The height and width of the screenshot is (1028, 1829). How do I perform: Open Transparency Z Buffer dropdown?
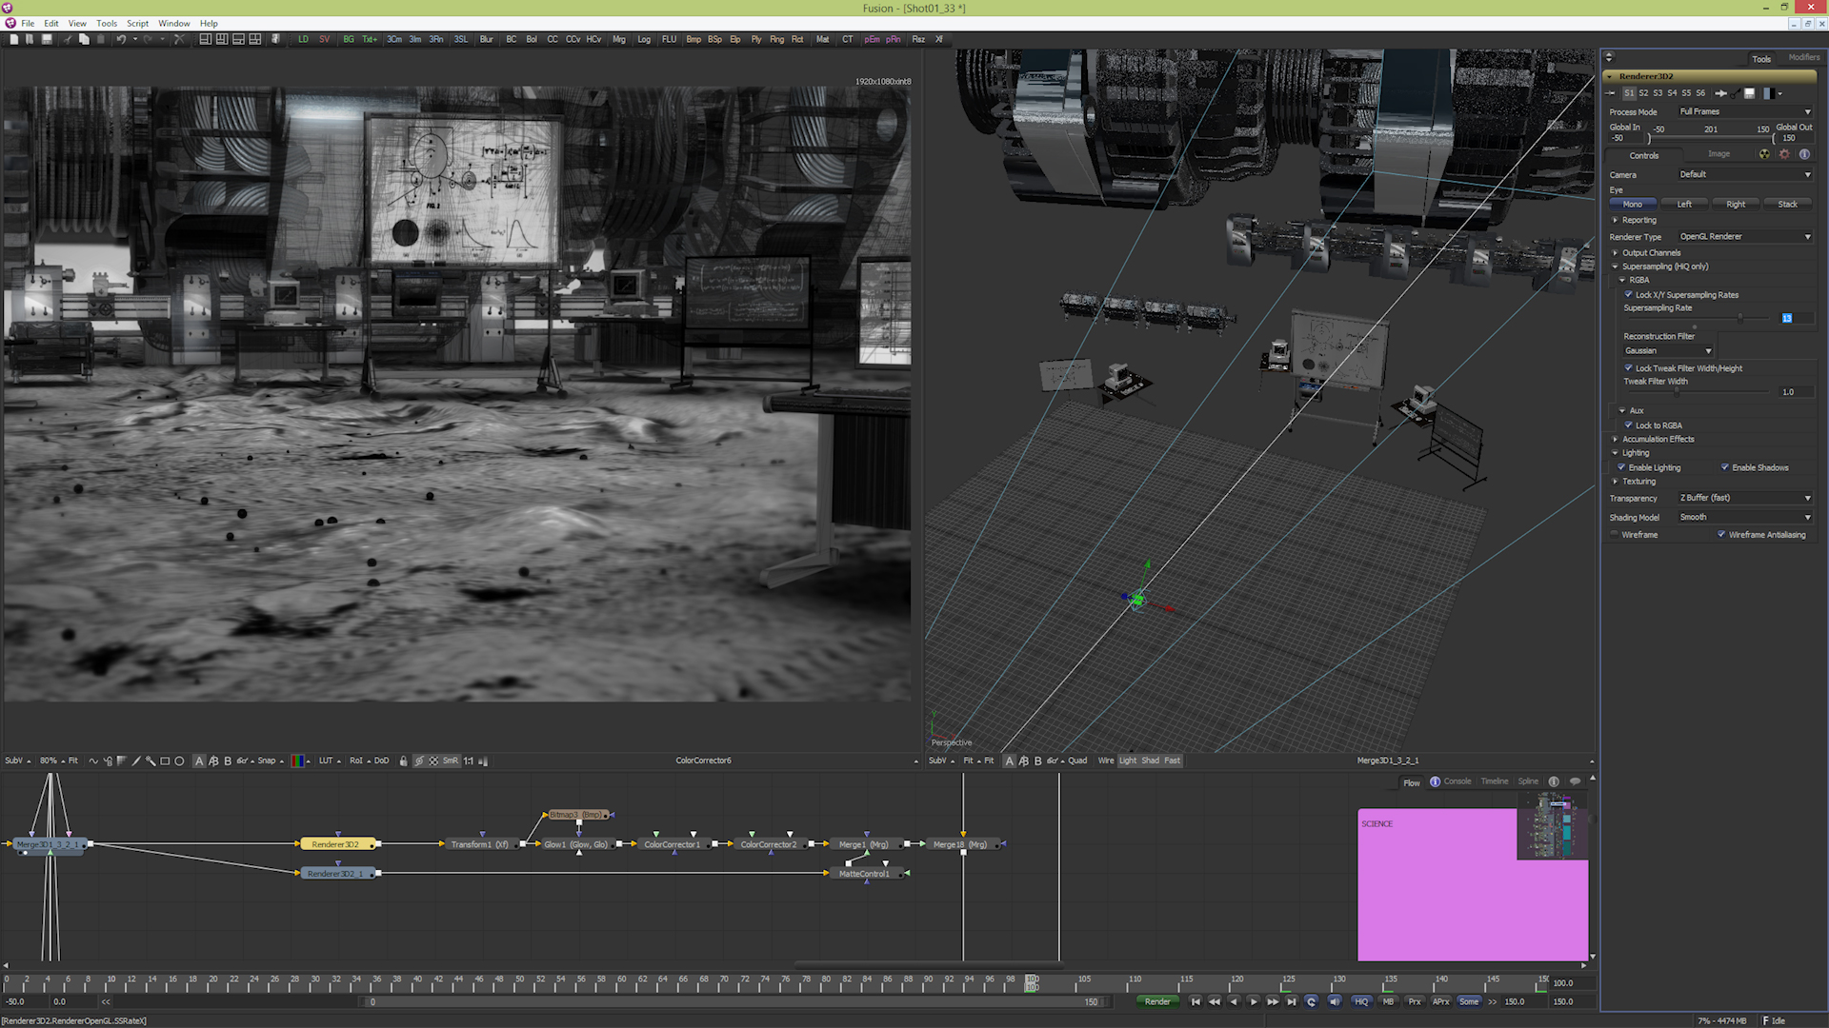pos(1745,498)
